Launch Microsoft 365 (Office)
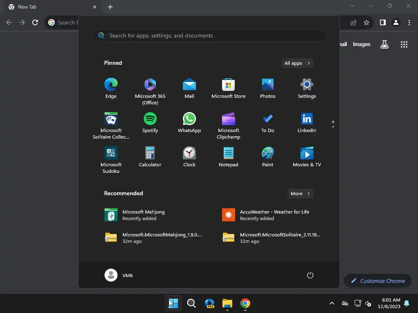The width and height of the screenshot is (418, 313). click(x=150, y=92)
